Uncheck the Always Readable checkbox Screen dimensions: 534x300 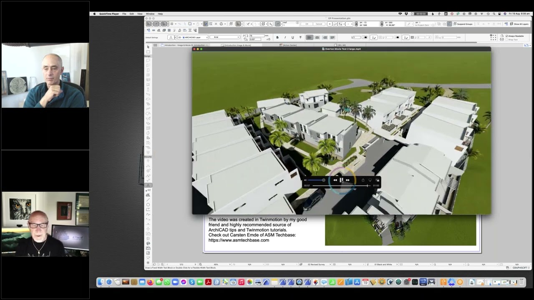507,36
